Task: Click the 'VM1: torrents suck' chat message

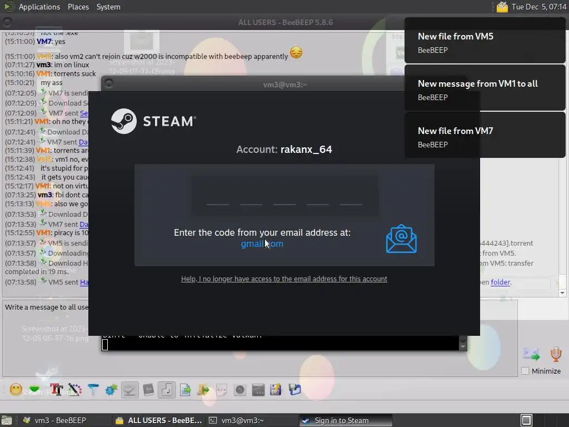Action: [x=51, y=74]
